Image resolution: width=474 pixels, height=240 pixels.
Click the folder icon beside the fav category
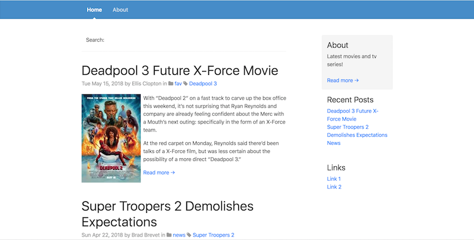point(171,83)
